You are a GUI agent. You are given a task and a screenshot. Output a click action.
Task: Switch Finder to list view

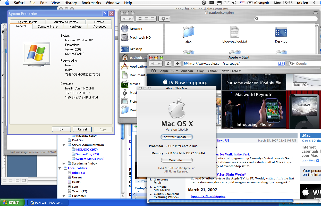click(x=146, y=19)
